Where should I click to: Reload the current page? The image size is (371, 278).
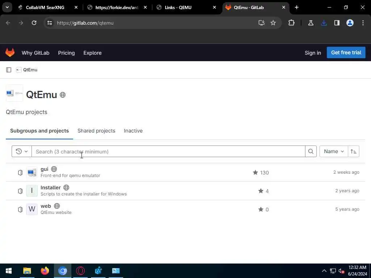[34, 23]
